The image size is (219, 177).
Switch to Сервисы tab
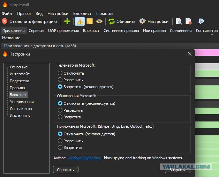(36, 31)
